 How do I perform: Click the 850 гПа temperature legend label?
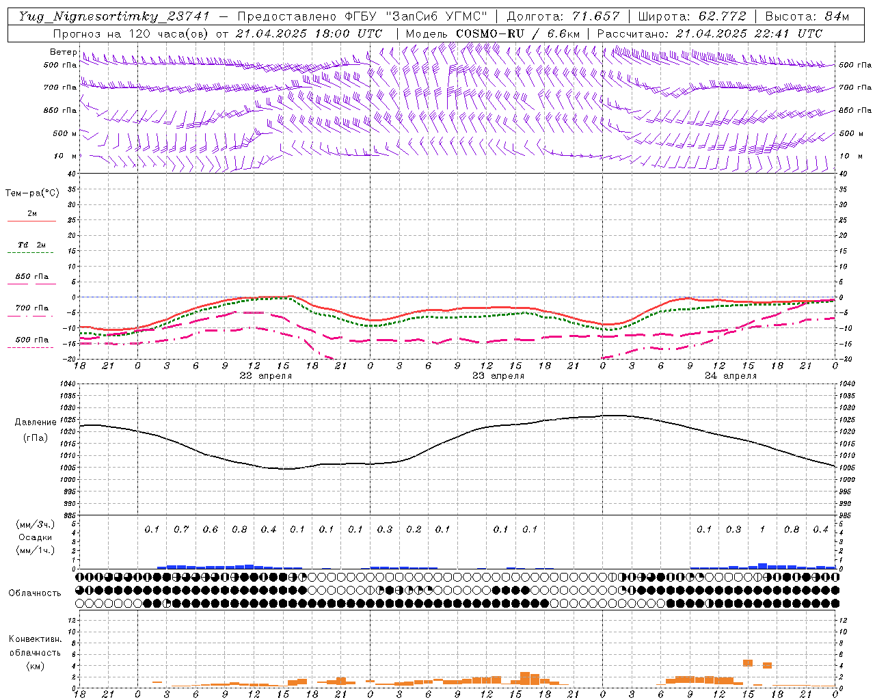[x=32, y=277]
